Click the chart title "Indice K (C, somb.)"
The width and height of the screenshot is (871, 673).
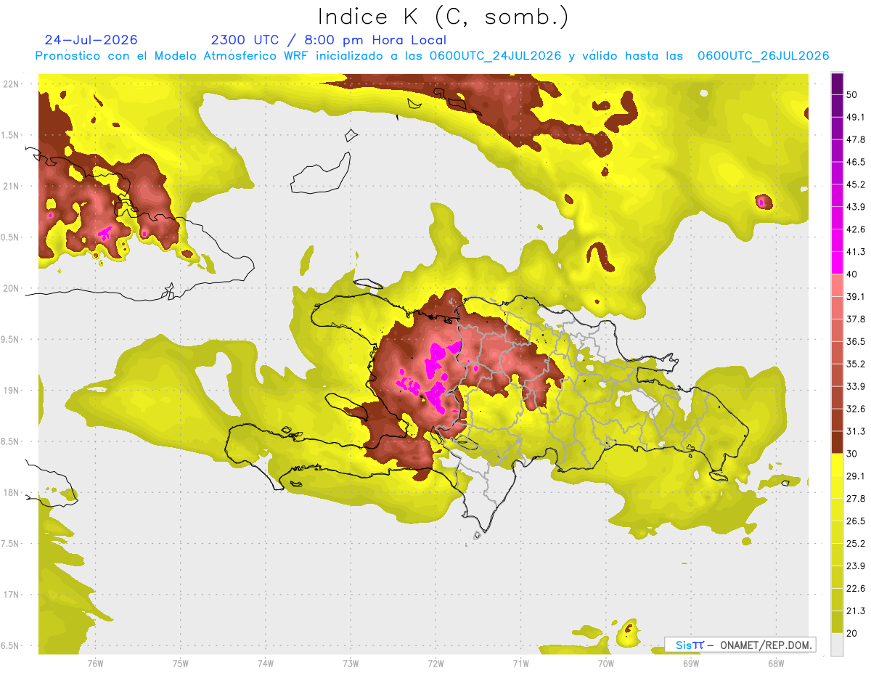click(443, 17)
